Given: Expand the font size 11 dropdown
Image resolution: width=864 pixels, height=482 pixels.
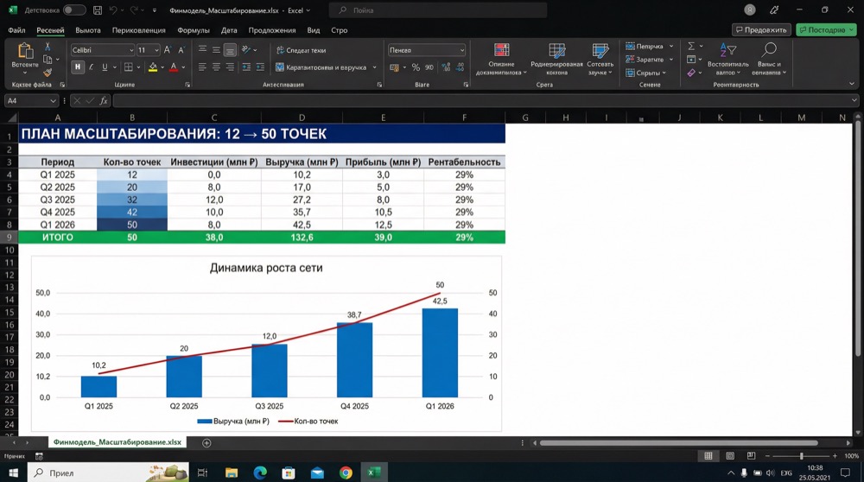Looking at the screenshot, I should click(x=155, y=50).
